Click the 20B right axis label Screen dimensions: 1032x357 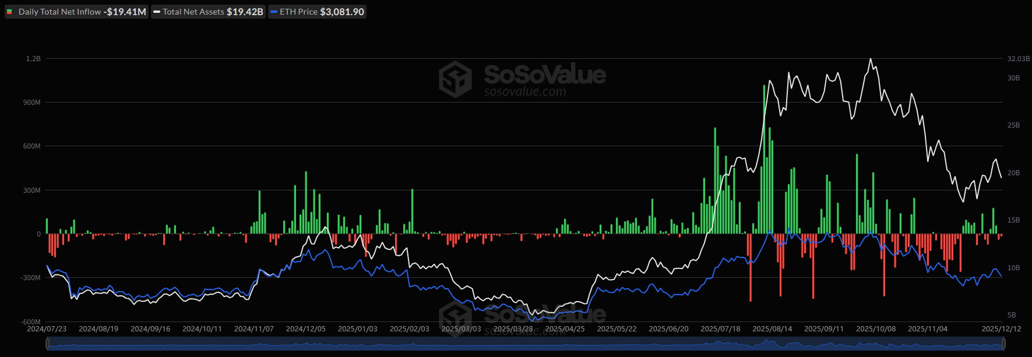tap(1014, 173)
